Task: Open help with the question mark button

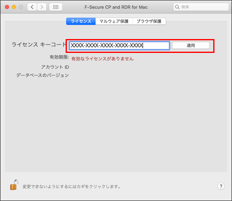Action: point(221,186)
